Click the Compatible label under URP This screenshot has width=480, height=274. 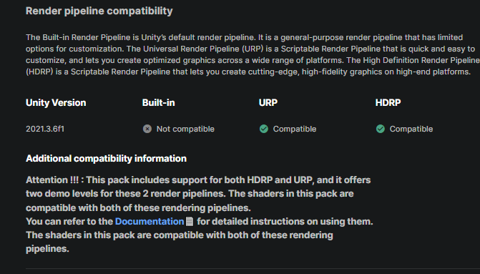pyautogui.click(x=295, y=129)
